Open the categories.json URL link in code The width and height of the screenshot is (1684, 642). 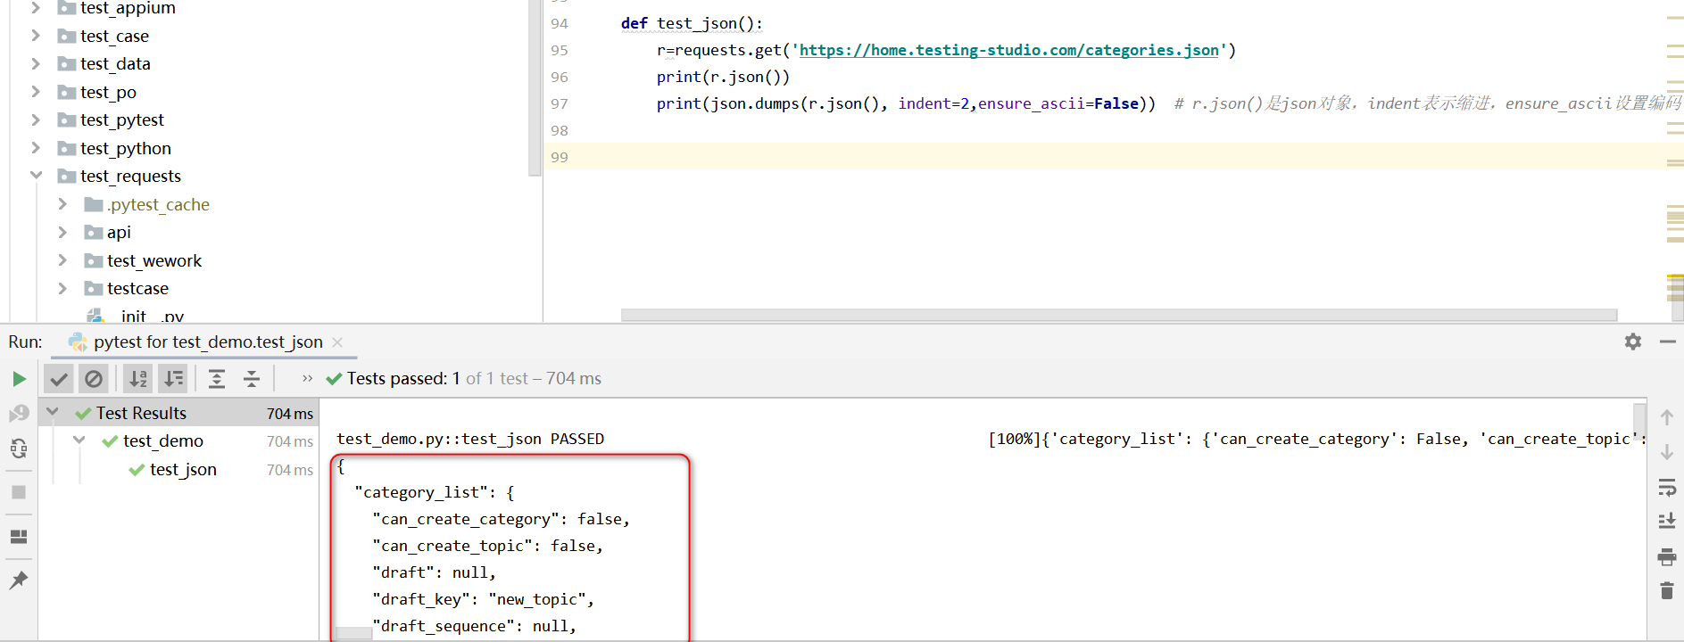1008,50
